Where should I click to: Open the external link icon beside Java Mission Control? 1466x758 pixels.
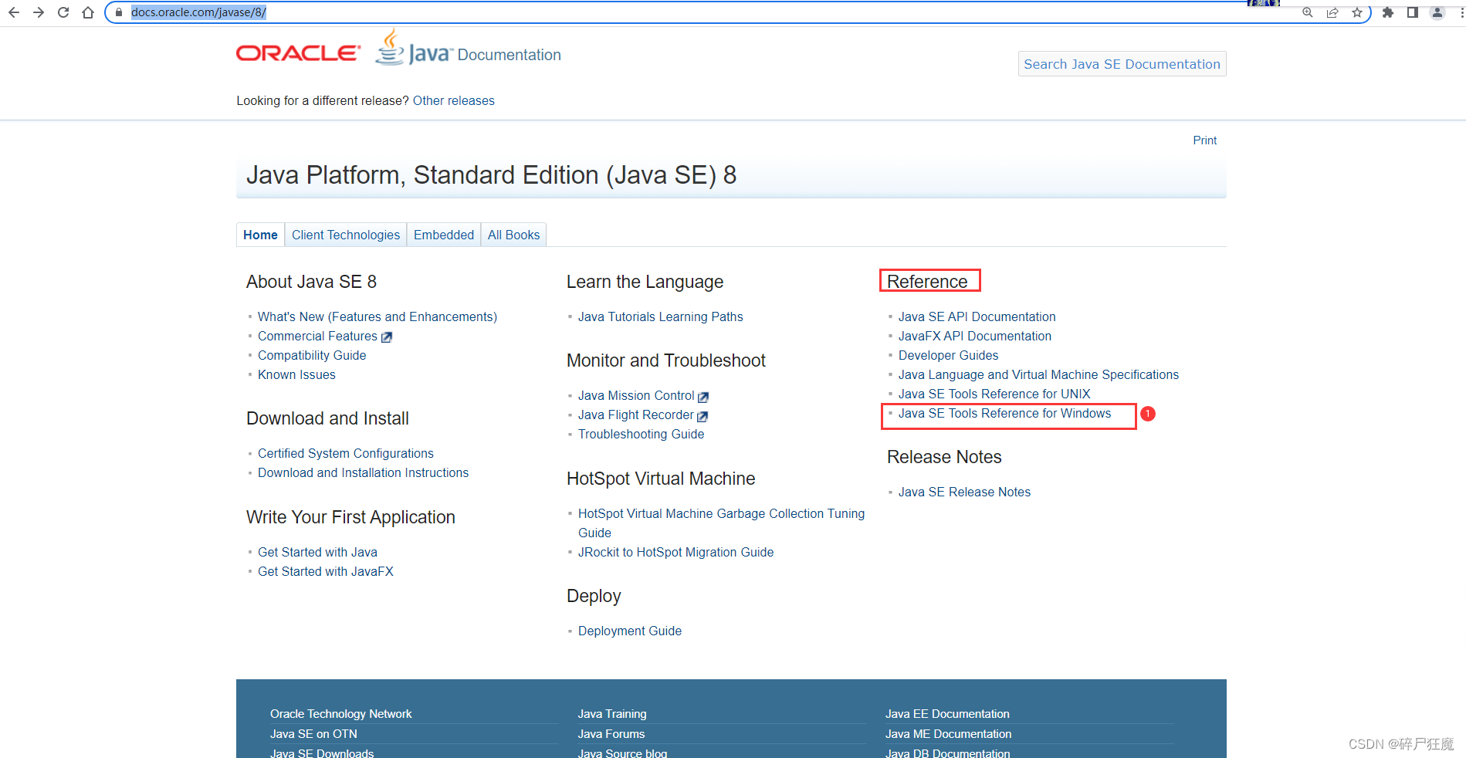coord(703,397)
